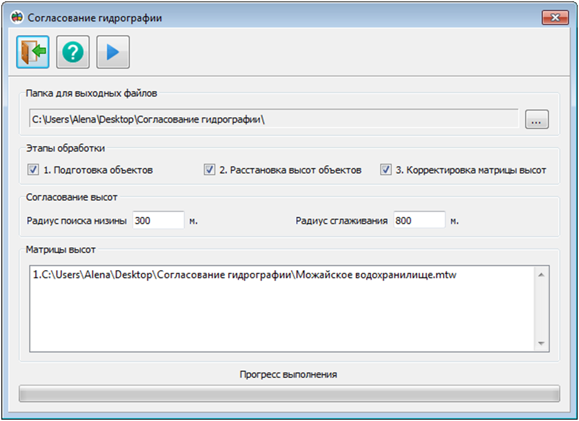Close the Согласование гидрографии window
The width and height of the screenshot is (579, 421).
point(555,18)
